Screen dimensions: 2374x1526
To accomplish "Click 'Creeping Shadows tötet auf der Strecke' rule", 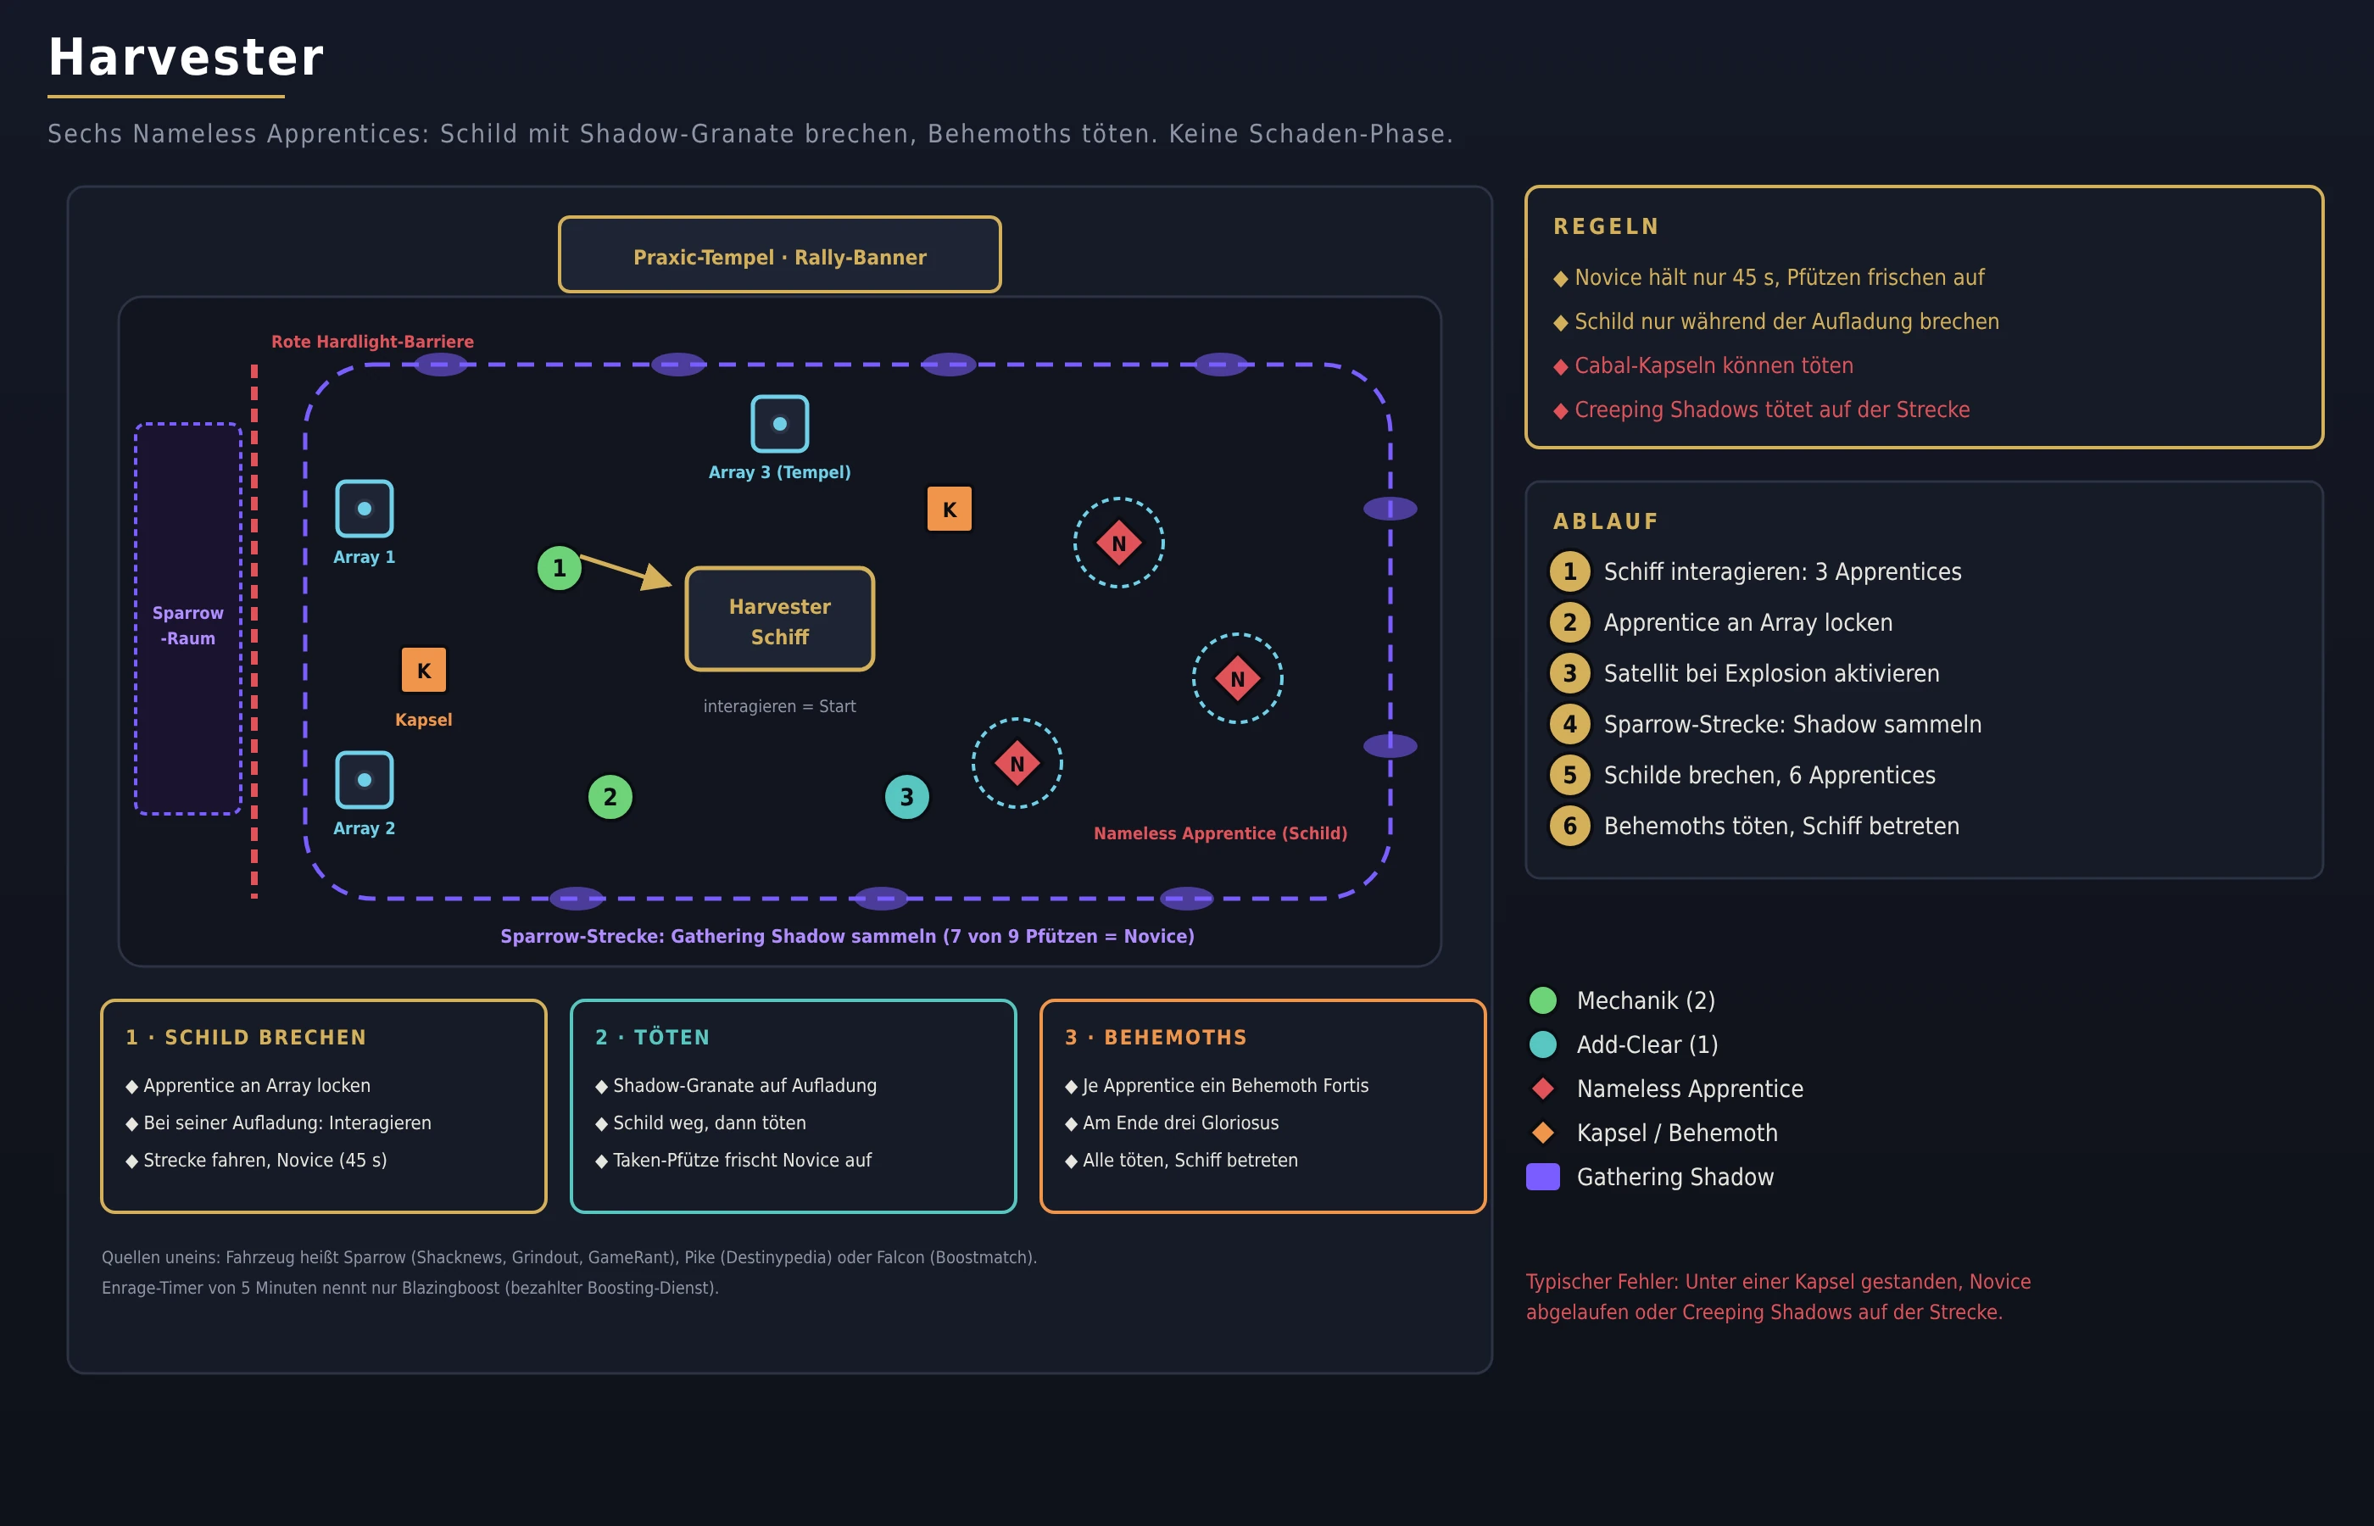I will tap(1762, 410).
